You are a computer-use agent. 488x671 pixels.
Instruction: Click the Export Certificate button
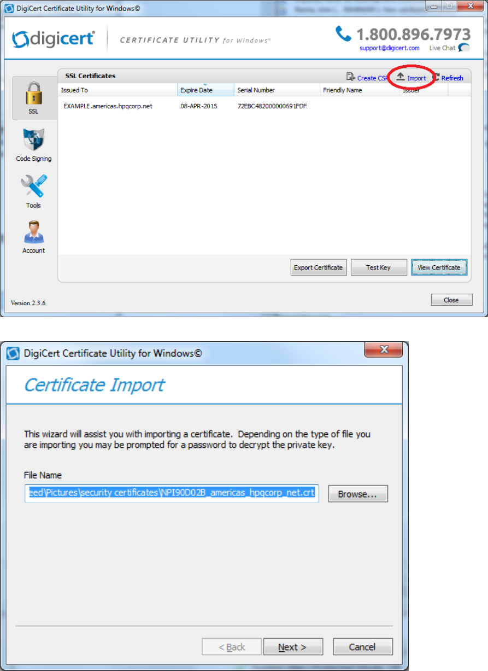pos(319,267)
